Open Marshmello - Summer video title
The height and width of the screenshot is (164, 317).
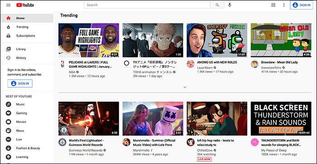[154, 143]
